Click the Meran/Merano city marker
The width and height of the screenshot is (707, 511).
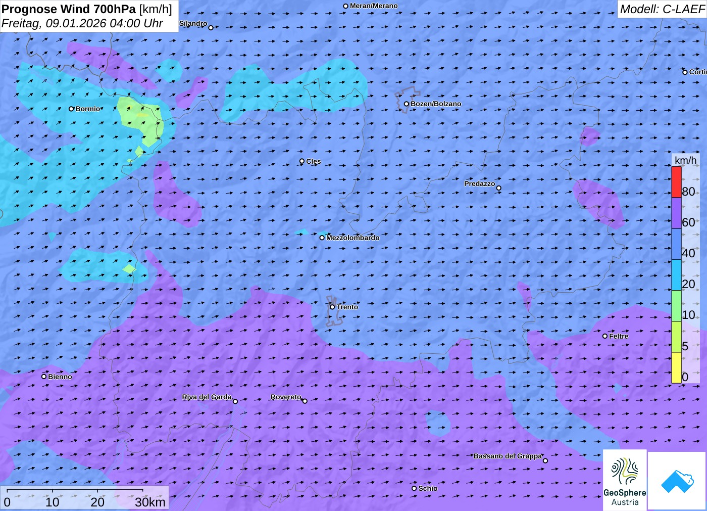(x=346, y=6)
